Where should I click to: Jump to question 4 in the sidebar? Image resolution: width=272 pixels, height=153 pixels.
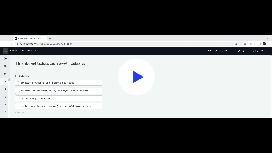coord(5,105)
